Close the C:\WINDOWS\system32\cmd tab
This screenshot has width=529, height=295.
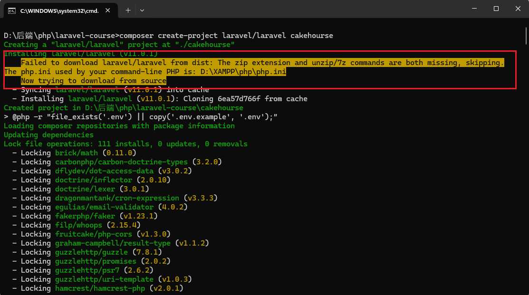(107, 10)
